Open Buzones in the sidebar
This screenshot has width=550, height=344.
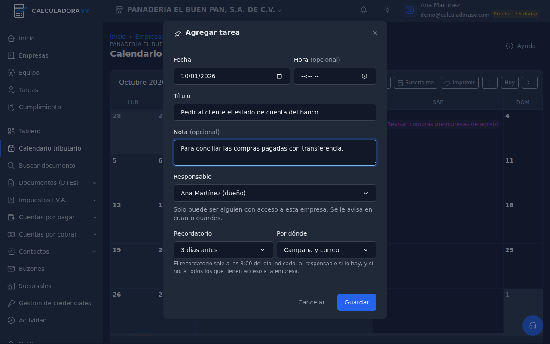tap(52, 269)
